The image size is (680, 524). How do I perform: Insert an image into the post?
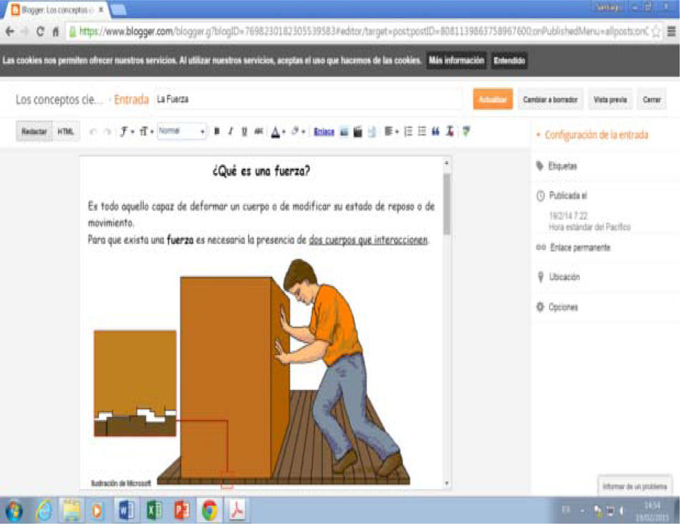point(344,132)
